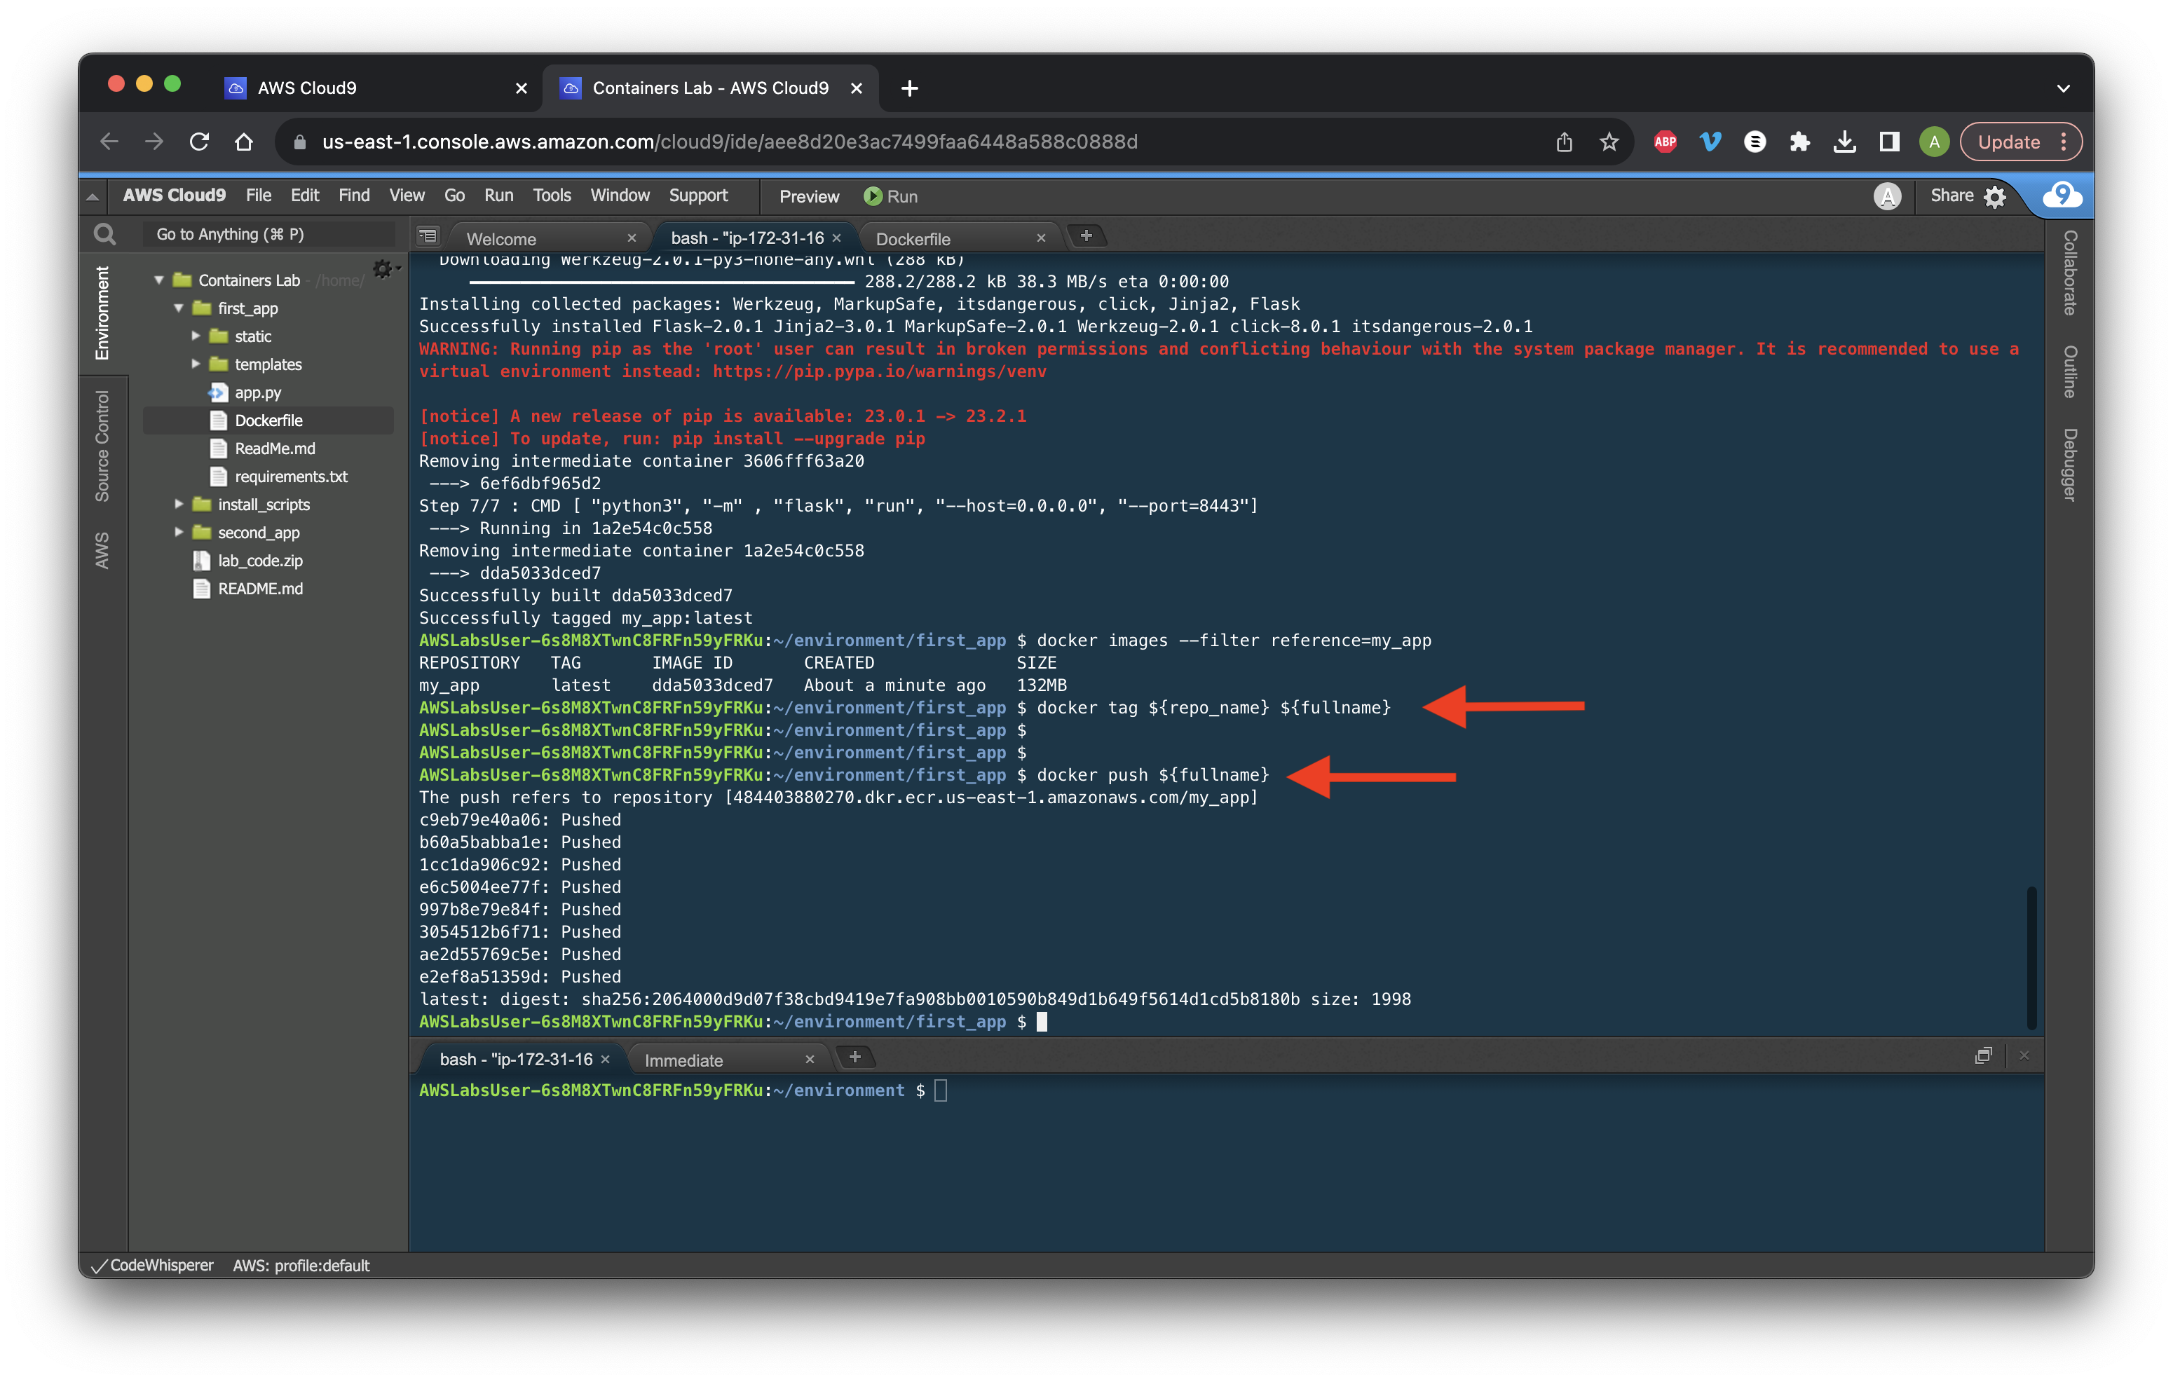Add new tab in upper editor pane
This screenshot has height=1382, width=2173.
tap(1086, 235)
